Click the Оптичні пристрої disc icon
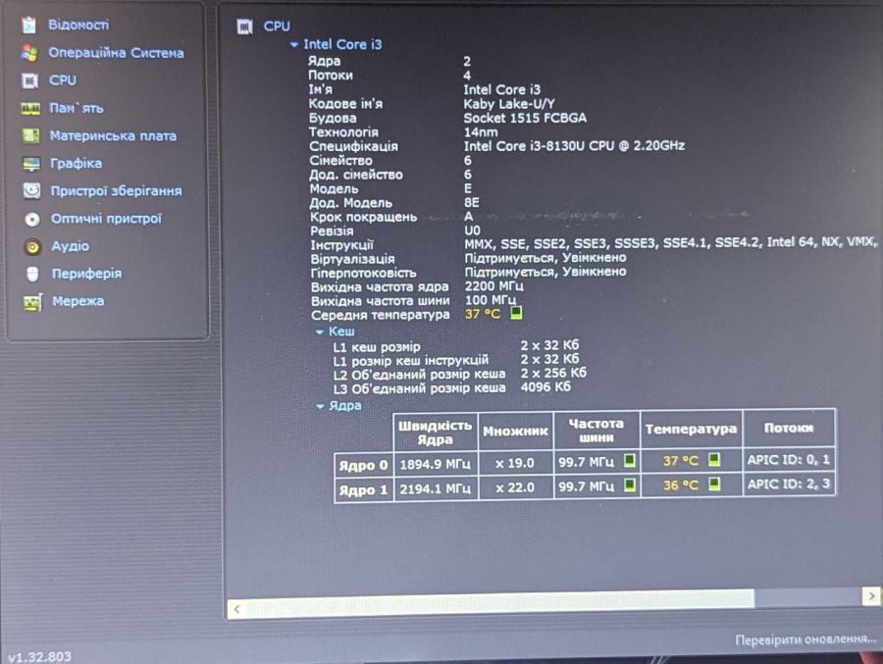 tap(32, 219)
